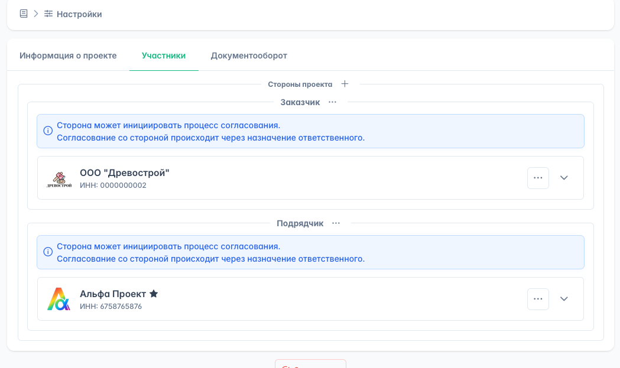
Task: Expand the Альфа Проект card
Action: click(564, 299)
